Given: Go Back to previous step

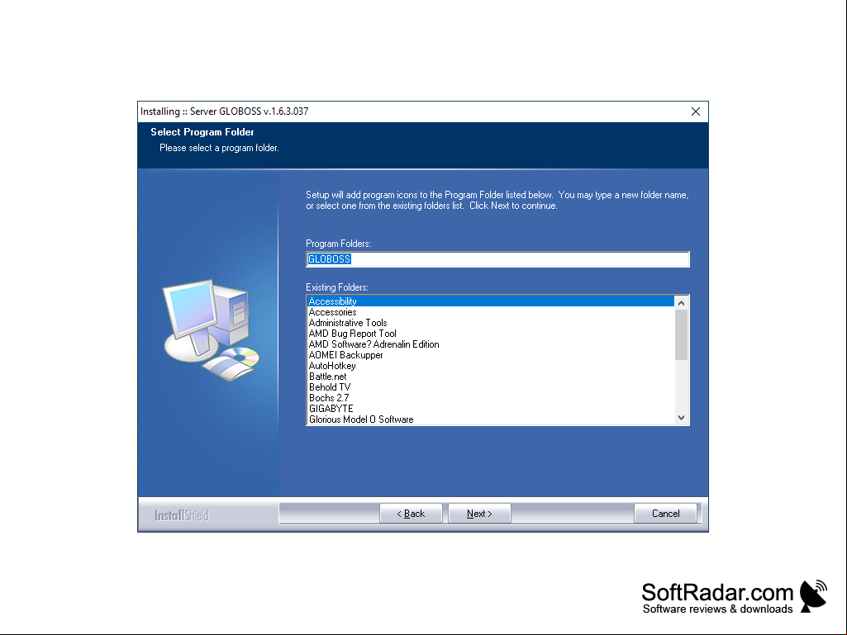Looking at the screenshot, I should (411, 514).
